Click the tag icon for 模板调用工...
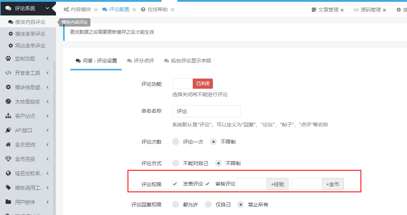This screenshot has width=407, height=215. click(x=8, y=187)
